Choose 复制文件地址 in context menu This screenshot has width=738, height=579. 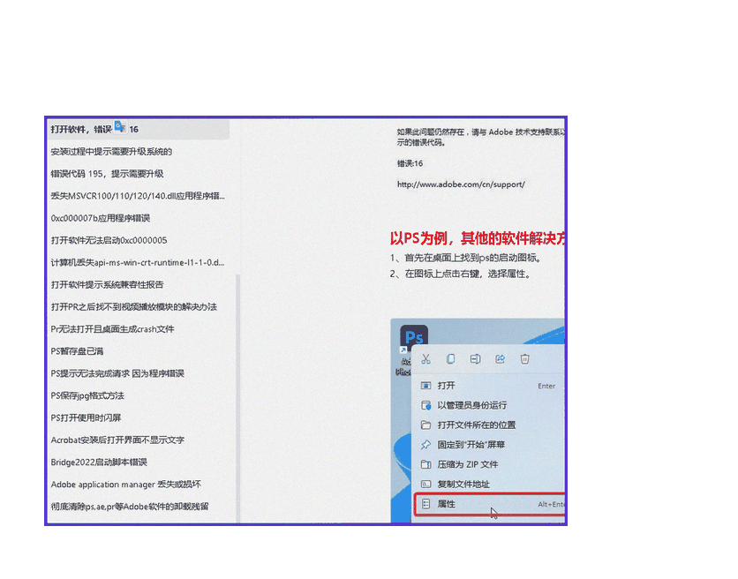pyautogui.click(x=488, y=485)
